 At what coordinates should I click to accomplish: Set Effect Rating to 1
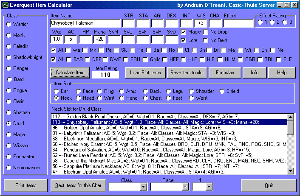[260, 22]
